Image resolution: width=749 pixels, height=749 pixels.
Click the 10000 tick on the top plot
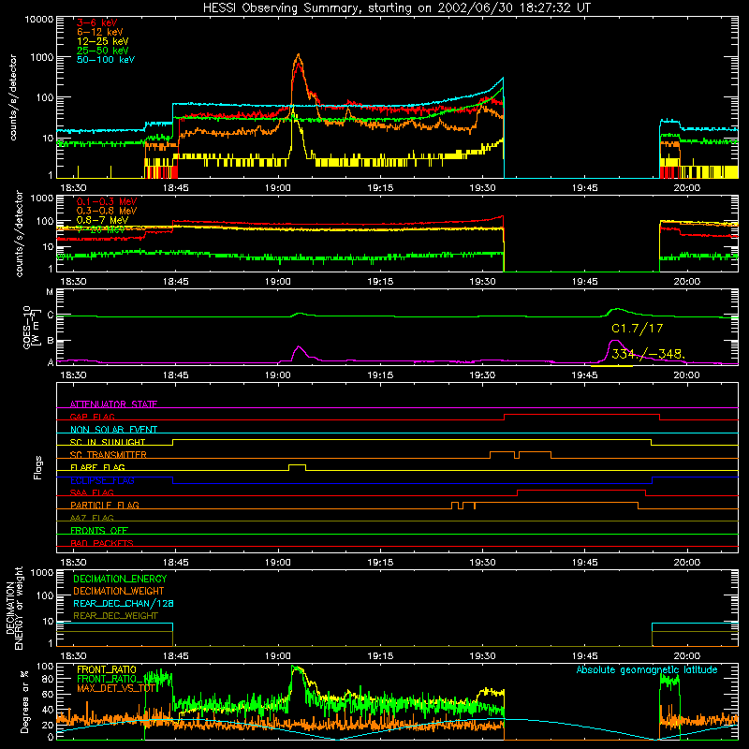(39, 19)
